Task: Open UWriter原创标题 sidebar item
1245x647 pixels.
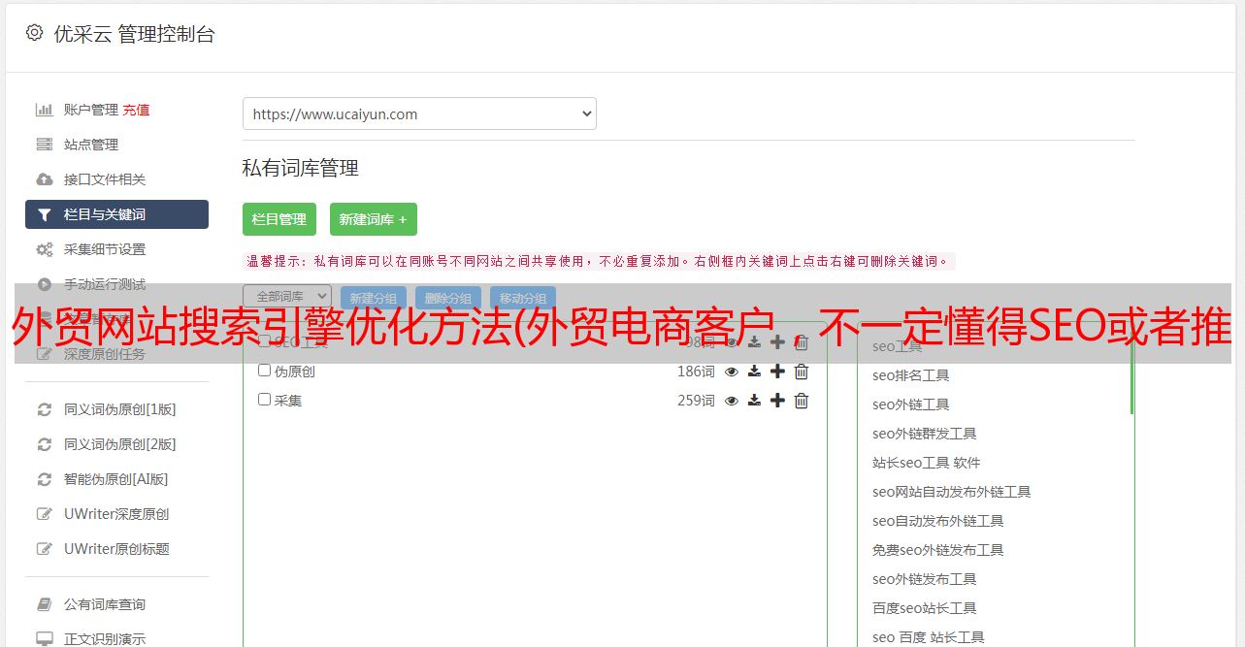Action: 116,549
